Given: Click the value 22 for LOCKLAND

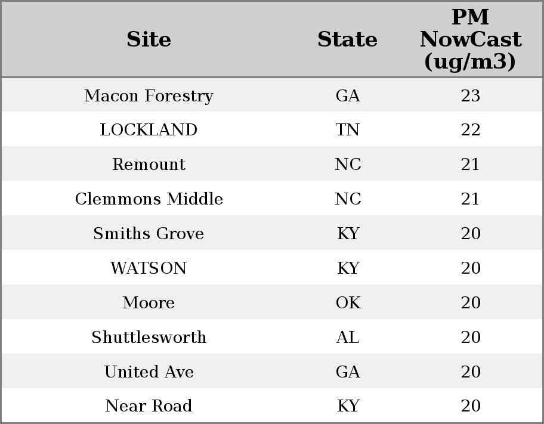Looking at the screenshot, I should pos(471,130).
